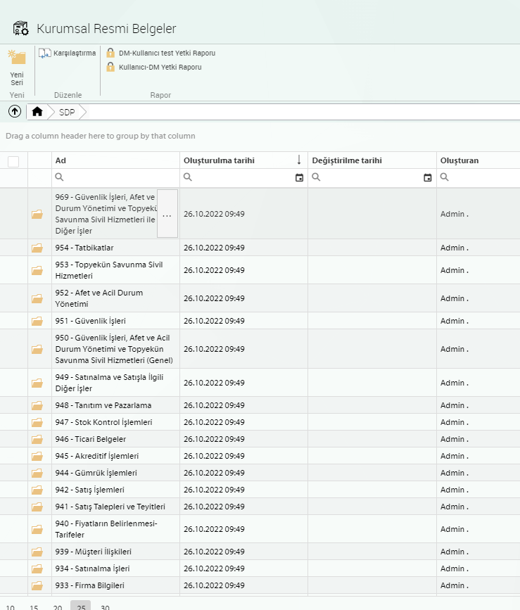Screen dimensions: 520x610
Task: Select the SDP breadcrumb item
Action: pos(67,112)
